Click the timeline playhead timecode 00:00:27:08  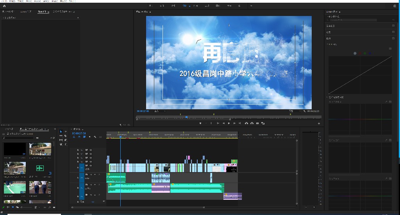point(79,133)
